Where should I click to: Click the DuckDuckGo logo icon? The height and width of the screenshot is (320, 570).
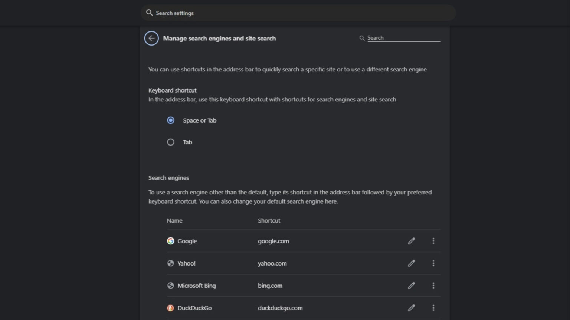(x=171, y=308)
